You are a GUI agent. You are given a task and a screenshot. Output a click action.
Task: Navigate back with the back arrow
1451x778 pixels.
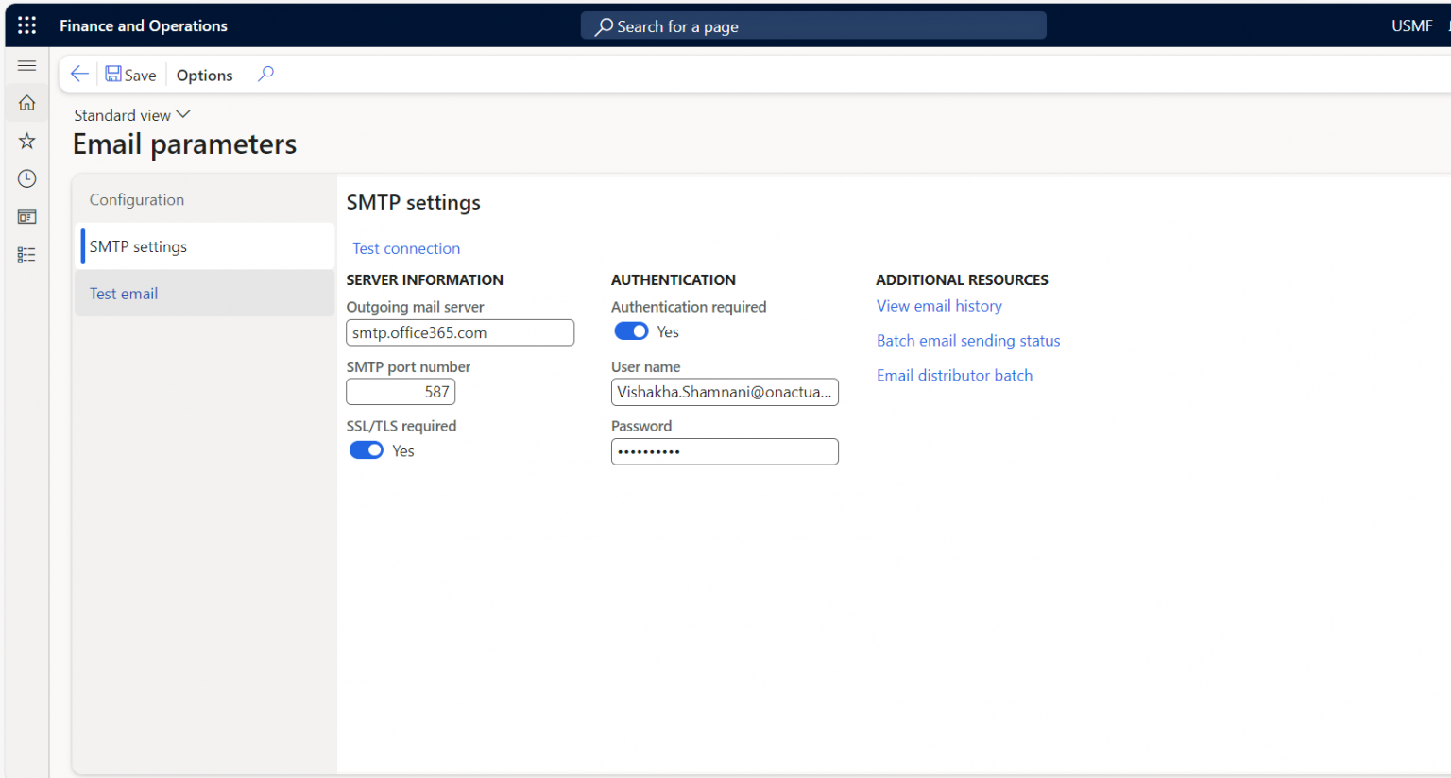coord(79,74)
